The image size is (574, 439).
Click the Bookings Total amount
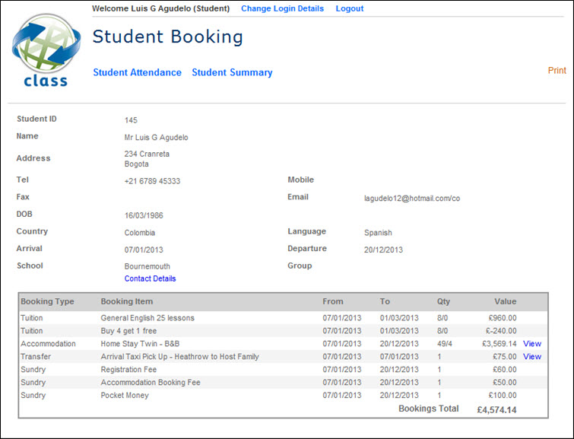click(x=496, y=409)
